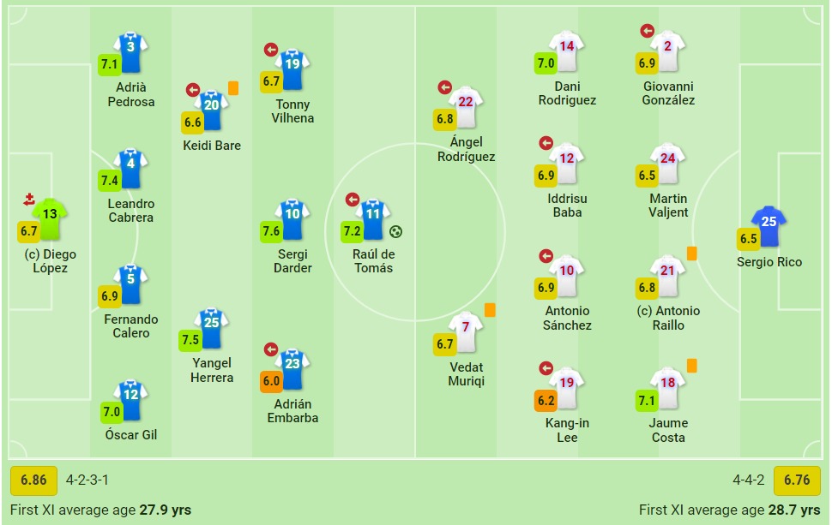Click Ángel Rodríguez substituted-off arrow icon
Image resolution: width=832 pixels, height=525 pixels.
[x=444, y=87]
